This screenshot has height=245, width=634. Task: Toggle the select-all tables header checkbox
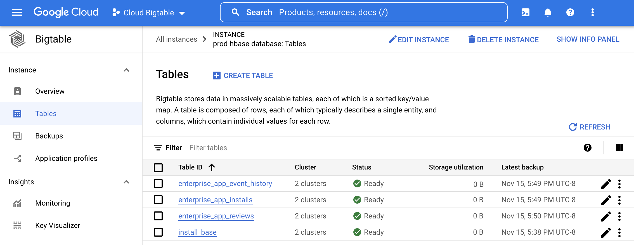[x=158, y=168]
